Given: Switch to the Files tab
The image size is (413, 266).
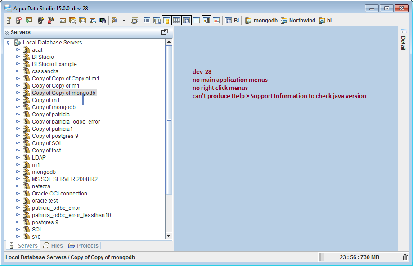Looking at the screenshot, I should [x=53, y=245].
